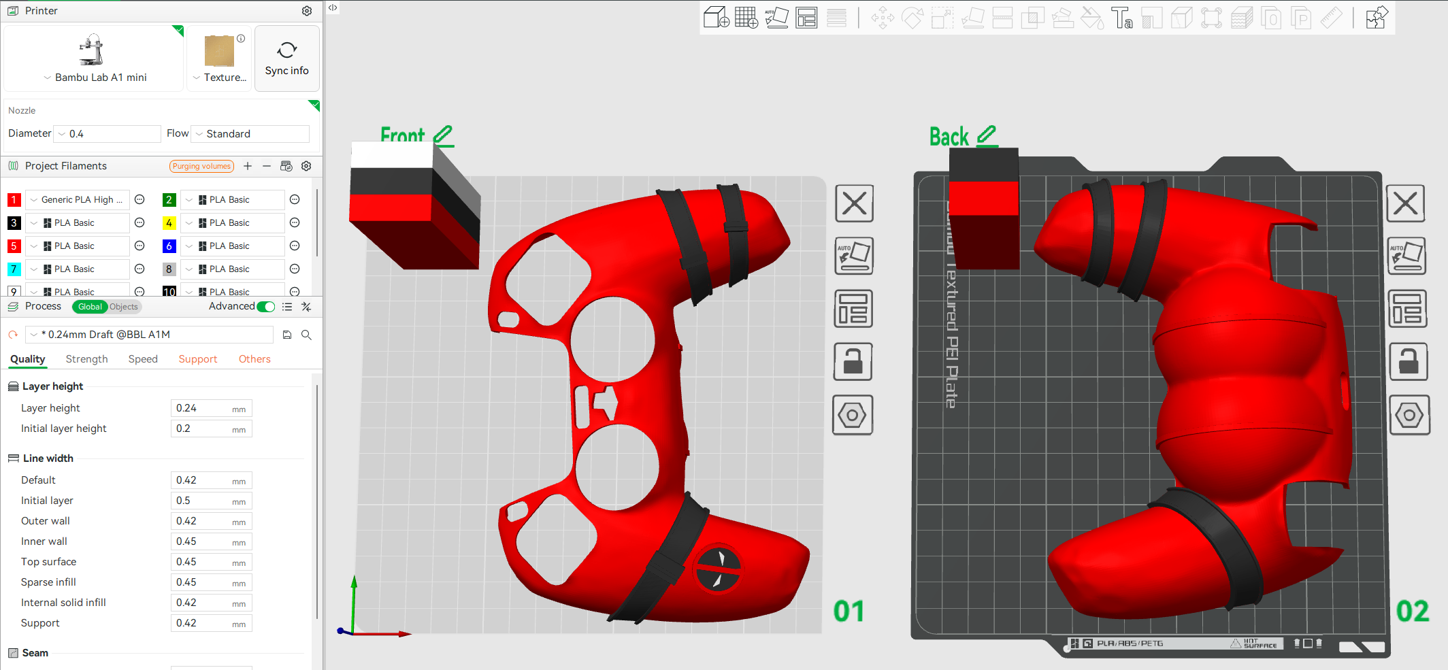Switch to the Others tab
This screenshot has width=1448, height=670.
click(254, 359)
